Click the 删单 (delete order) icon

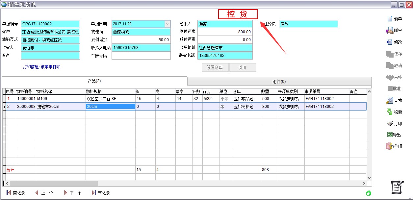pos(390,31)
